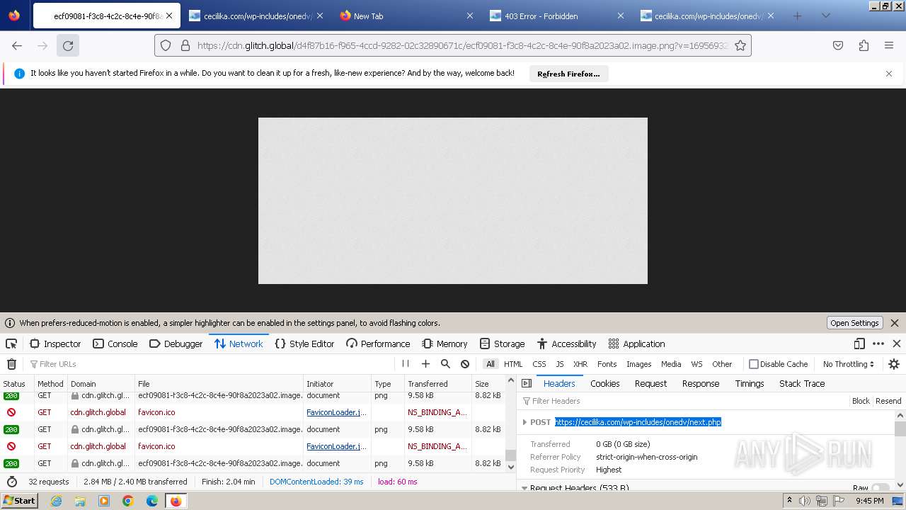Open the Performance tab

coord(378,344)
